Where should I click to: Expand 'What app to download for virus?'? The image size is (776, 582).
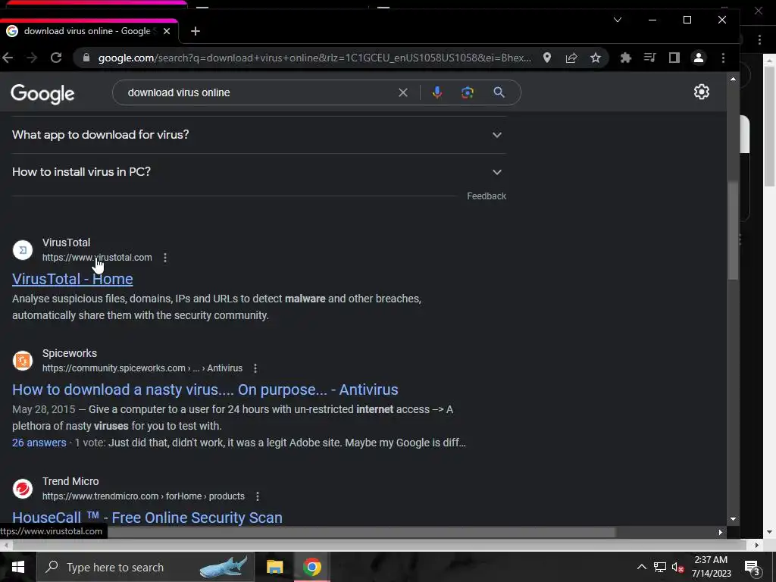(x=259, y=135)
